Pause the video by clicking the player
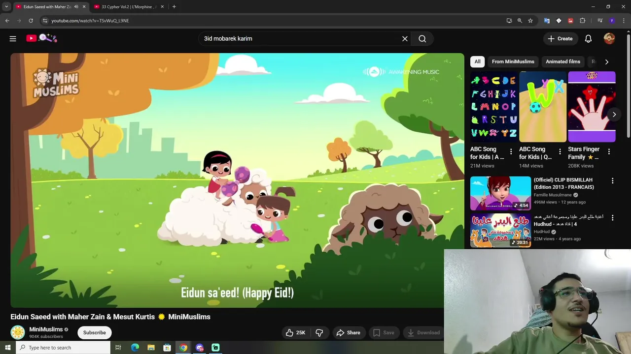This screenshot has width=631, height=354. click(237, 180)
